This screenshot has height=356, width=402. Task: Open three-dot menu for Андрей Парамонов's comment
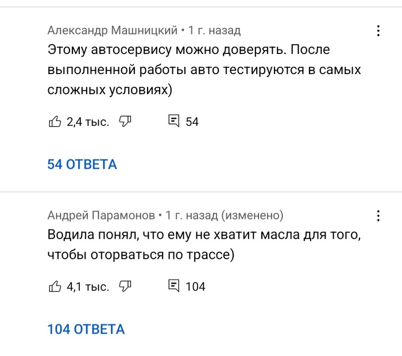[x=378, y=216]
